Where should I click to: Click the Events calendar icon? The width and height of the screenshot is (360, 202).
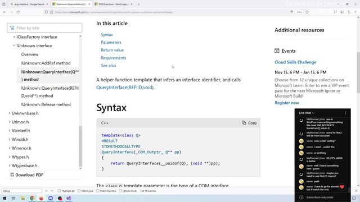click(277, 50)
